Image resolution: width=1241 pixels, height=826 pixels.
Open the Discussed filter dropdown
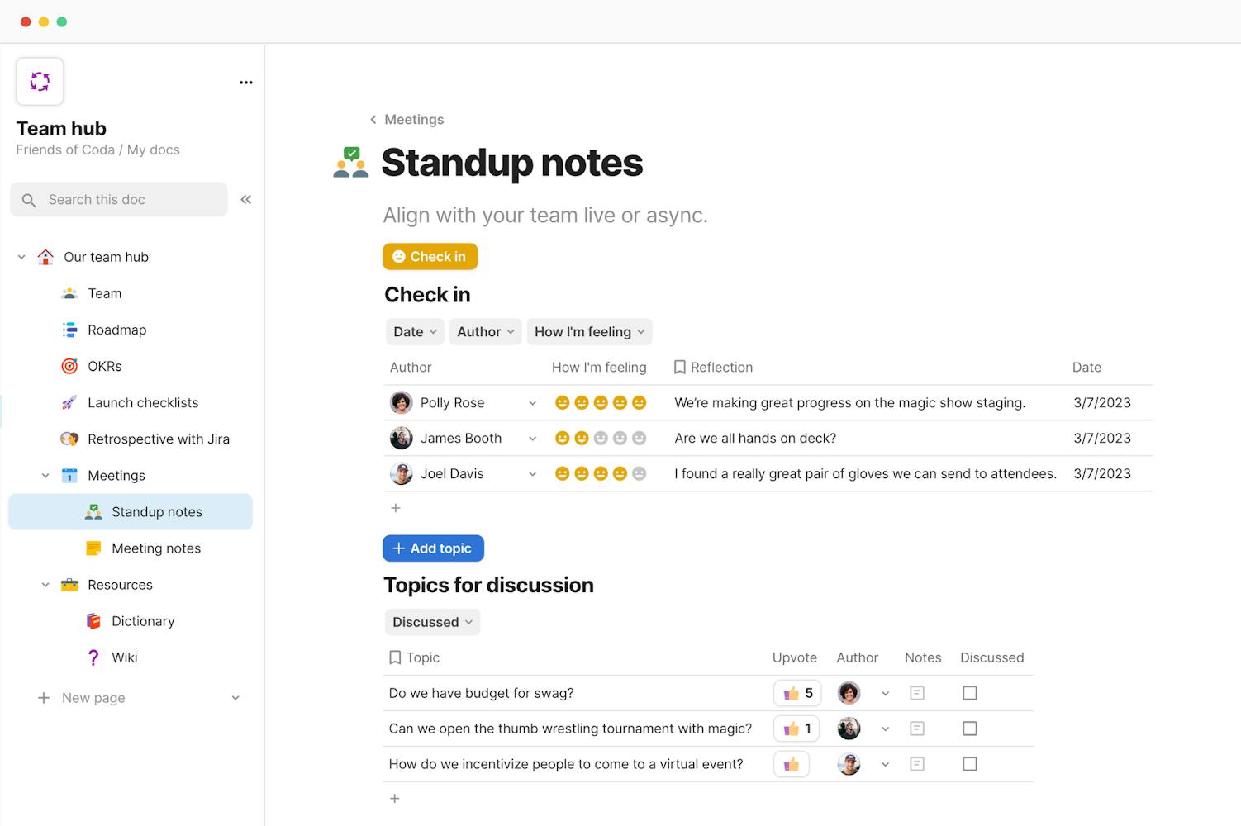tap(432, 622)
